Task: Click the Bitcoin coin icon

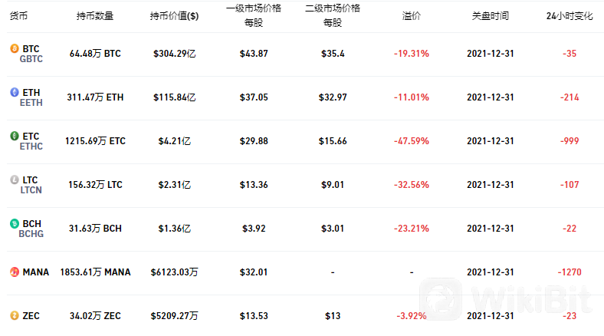Action: pyautogui.click(x=15, y=48)
